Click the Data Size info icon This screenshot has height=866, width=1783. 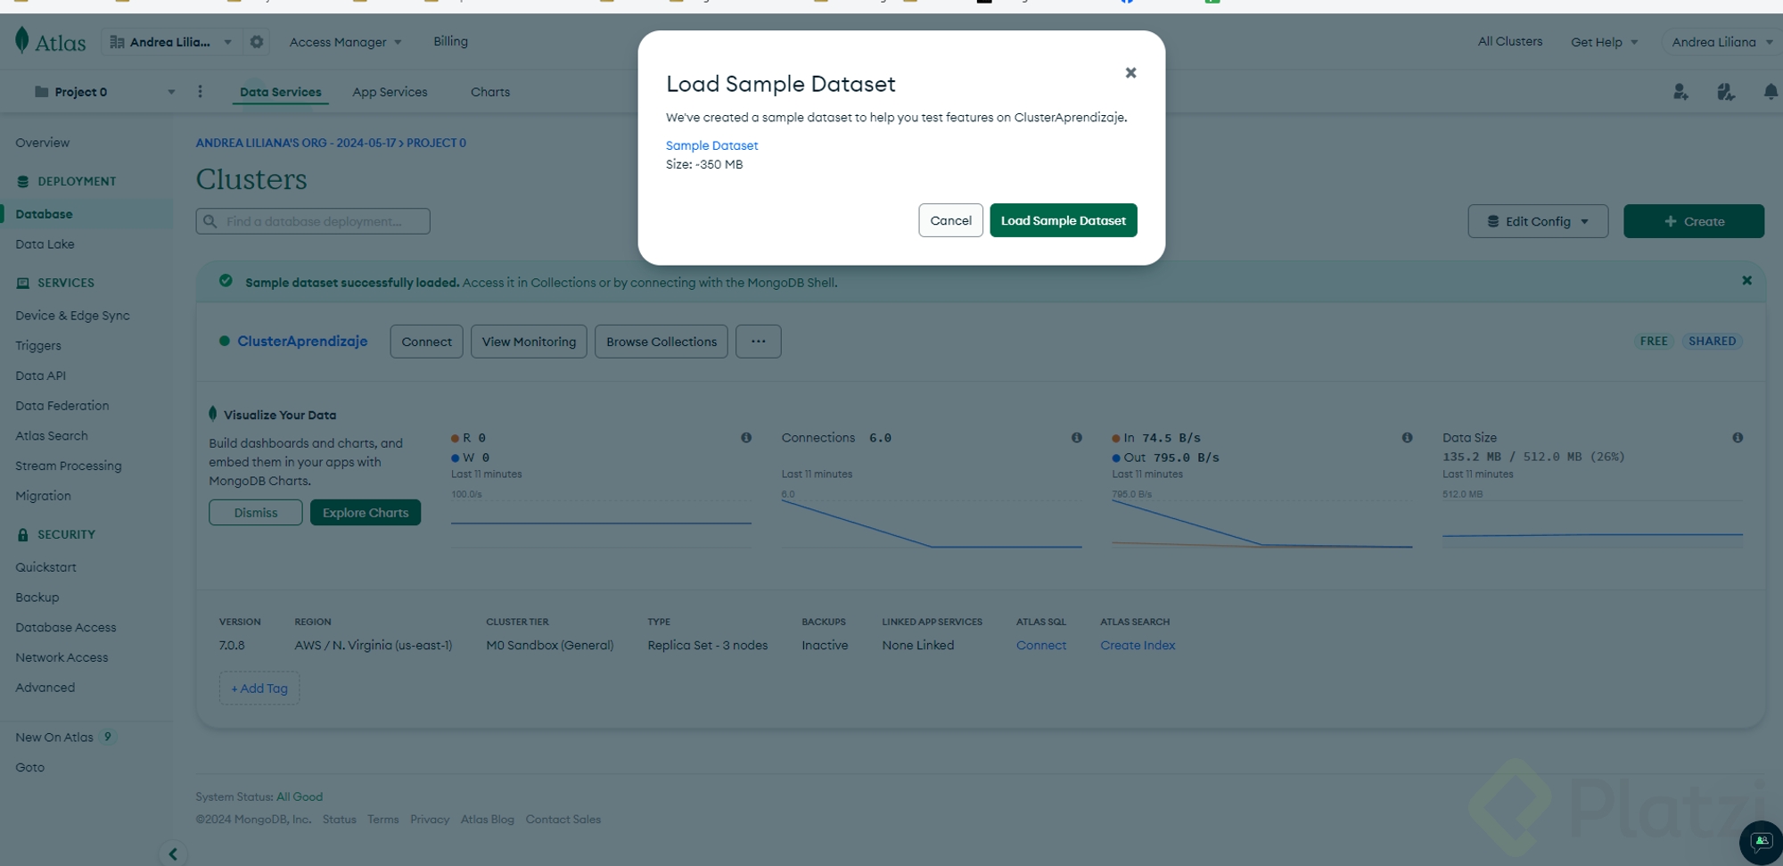click(x=1738, y=438)
